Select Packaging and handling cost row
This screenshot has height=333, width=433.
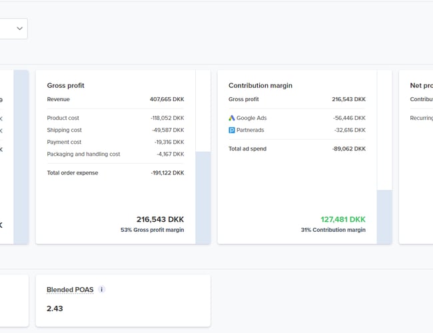[x=83, y=154]
